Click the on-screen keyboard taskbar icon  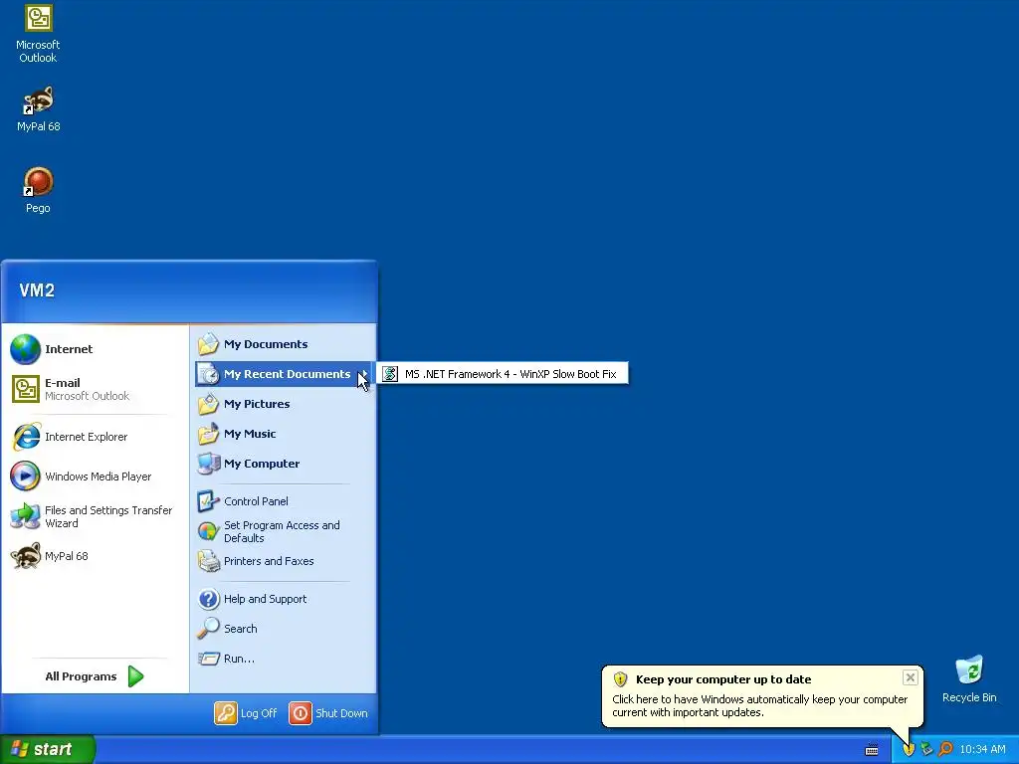872,750
